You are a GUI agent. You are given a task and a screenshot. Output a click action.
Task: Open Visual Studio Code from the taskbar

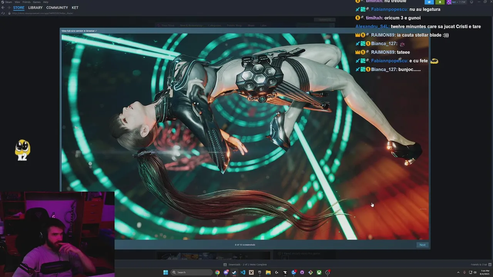pyautogui.click(x=243, y=272)
